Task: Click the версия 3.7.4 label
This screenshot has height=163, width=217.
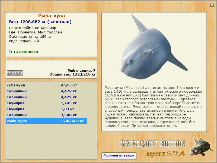Action: tap(165, 153)
